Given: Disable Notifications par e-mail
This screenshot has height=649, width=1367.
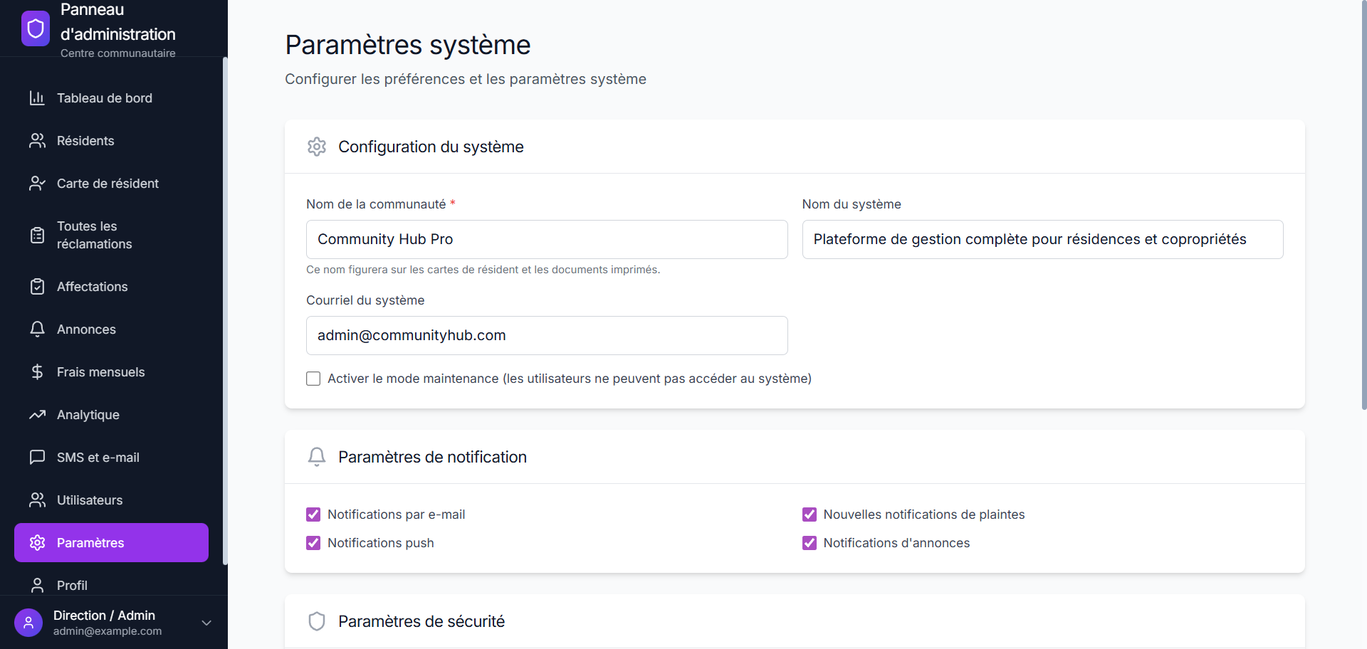Looking at the screenshot, I should pos(313,515).
